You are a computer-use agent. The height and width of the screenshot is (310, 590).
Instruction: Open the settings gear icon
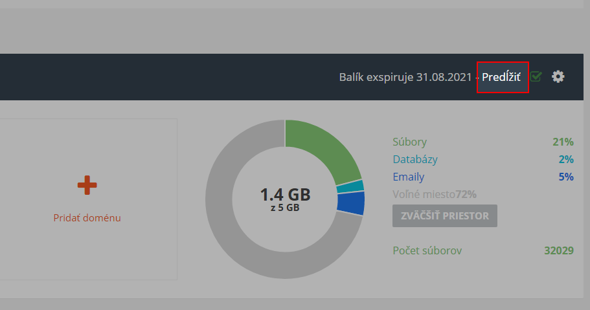558,76
